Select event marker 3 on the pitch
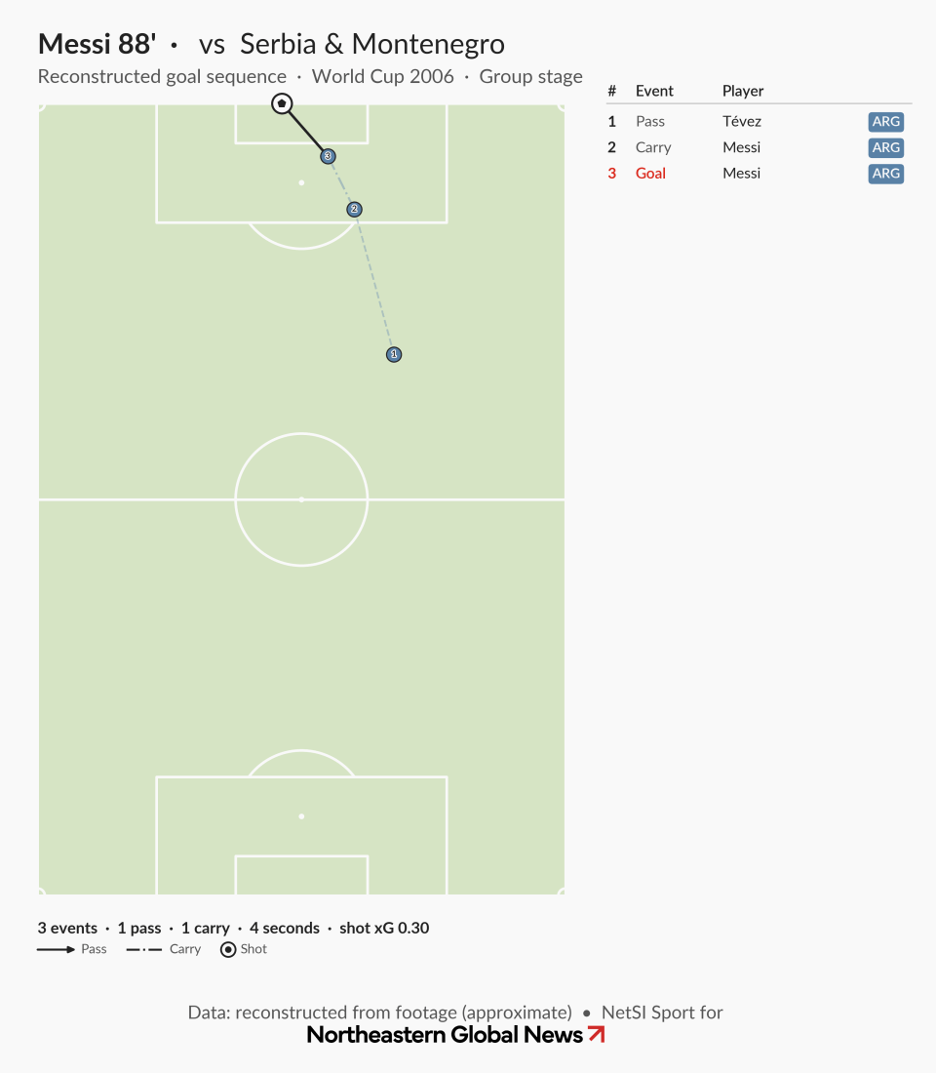This screenshot has height=1073, width=936. click(x=328, y=156)
